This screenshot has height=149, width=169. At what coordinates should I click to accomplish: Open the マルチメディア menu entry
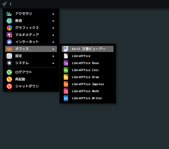tap(31, 35)
